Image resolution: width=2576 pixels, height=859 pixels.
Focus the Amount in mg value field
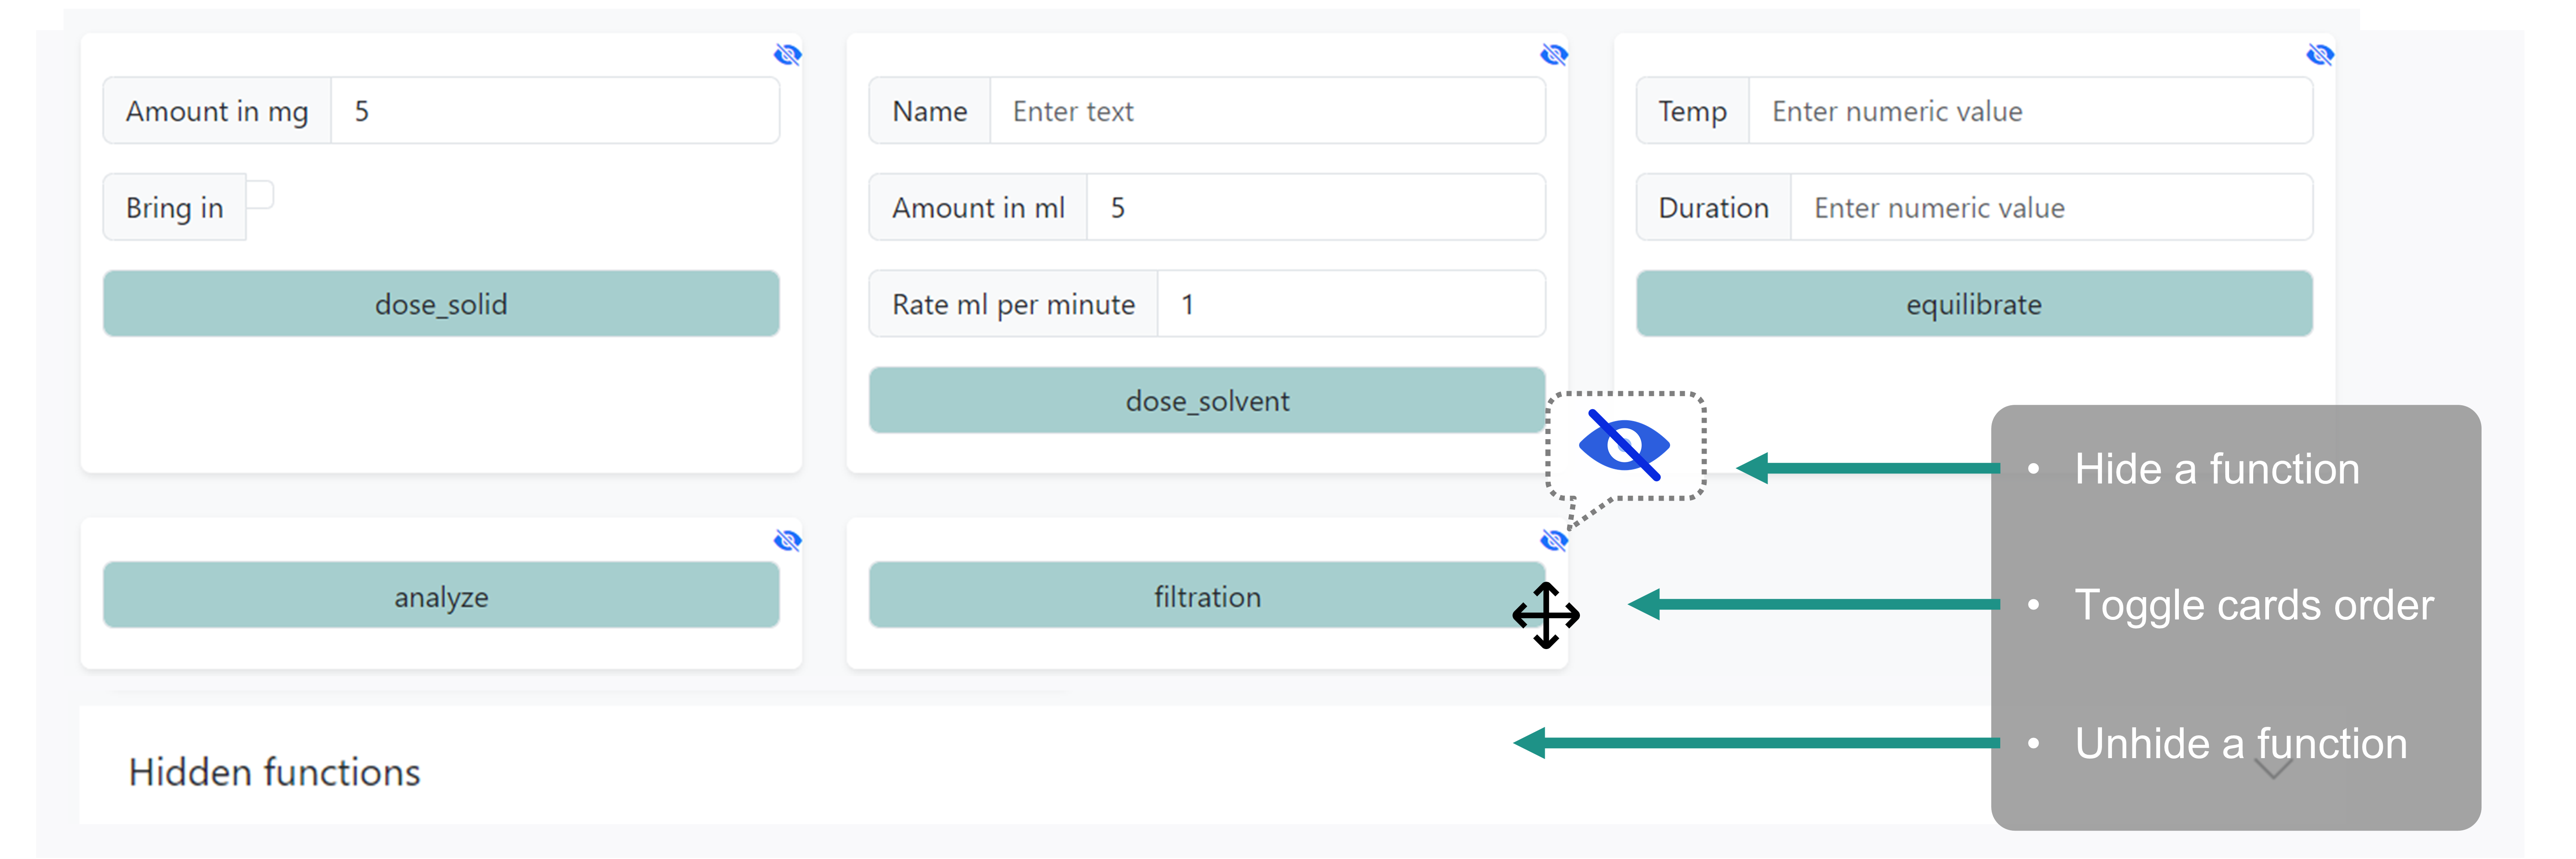coord(555,111)
